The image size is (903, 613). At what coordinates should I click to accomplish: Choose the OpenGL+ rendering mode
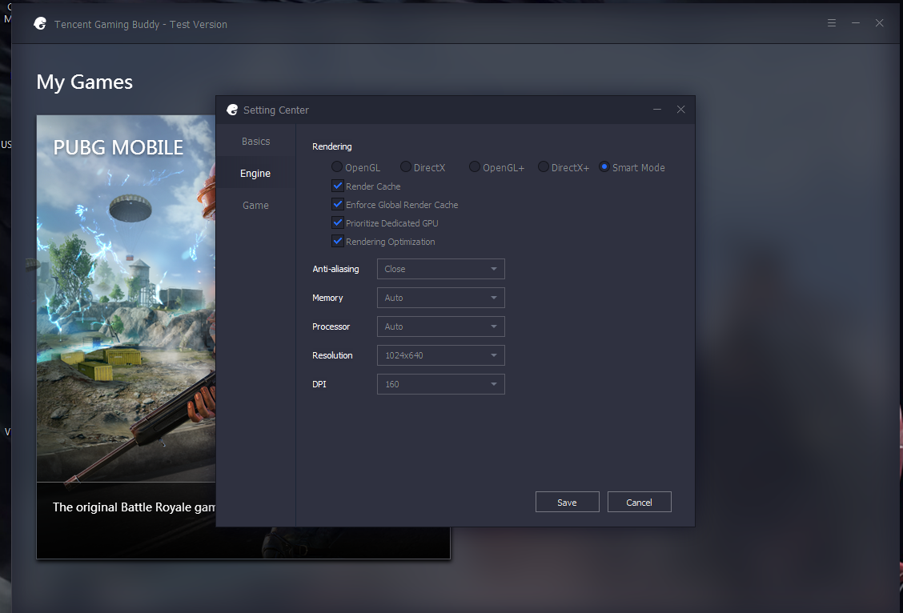click(475, 167)
